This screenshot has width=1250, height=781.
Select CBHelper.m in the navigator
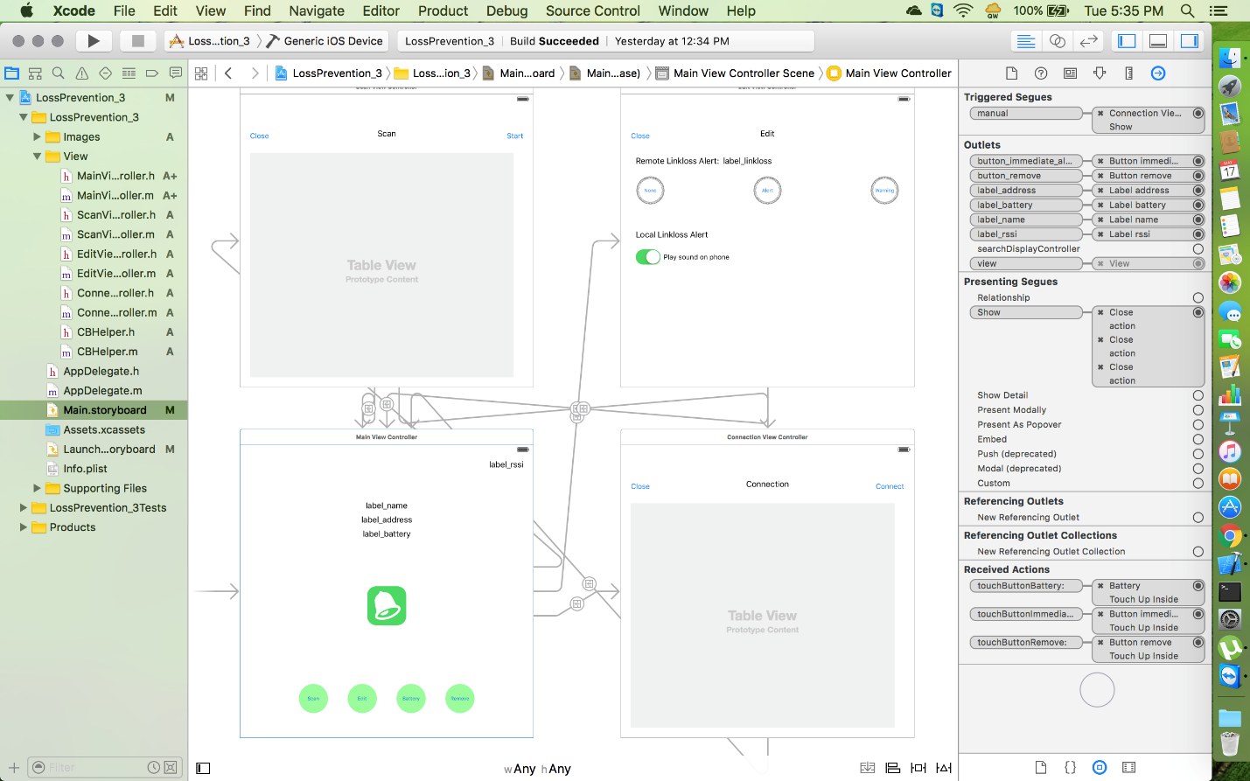(107, 352)
